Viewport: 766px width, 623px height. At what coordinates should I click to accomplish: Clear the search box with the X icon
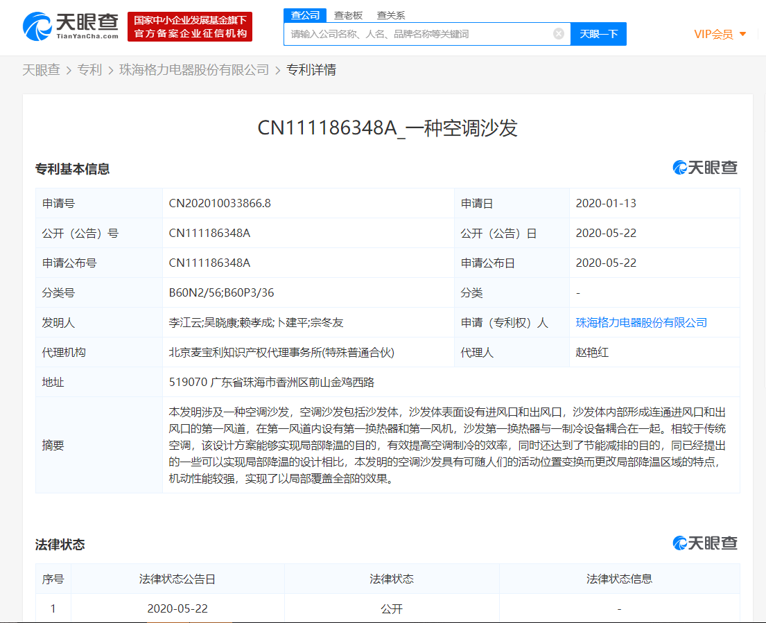(x=559, y=34)
